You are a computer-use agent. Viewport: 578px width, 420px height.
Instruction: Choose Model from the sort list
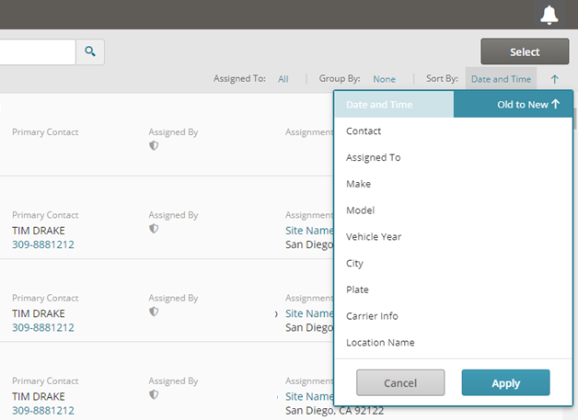pyautogui.click(x=360, y=210)
